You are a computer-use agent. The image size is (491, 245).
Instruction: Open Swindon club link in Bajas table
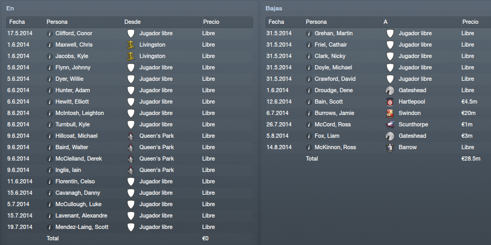coord(410,113)
